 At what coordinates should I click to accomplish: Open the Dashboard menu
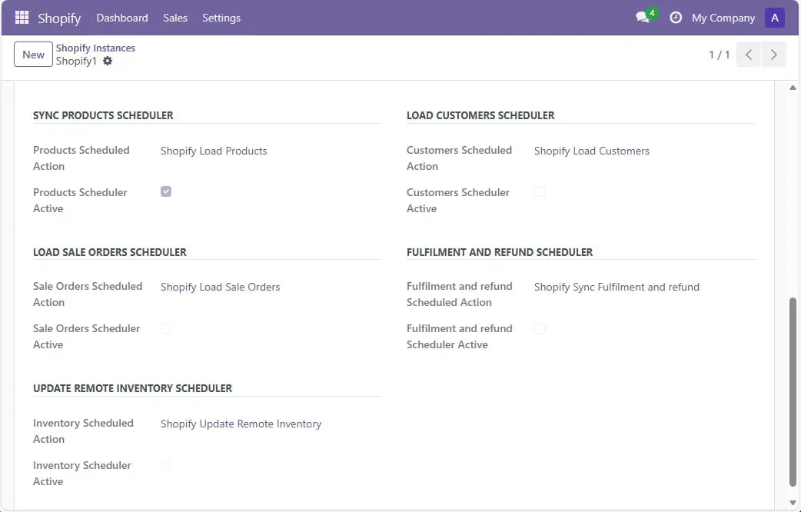122,18
